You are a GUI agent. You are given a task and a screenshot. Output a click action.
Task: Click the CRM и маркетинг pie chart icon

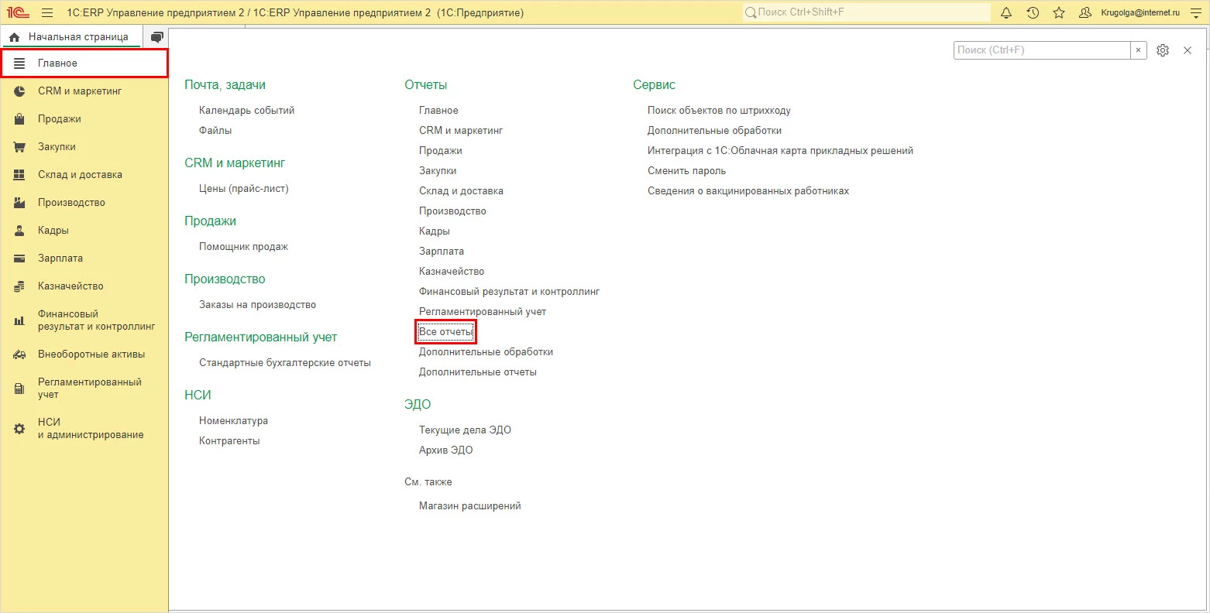[x=19, y=91]
